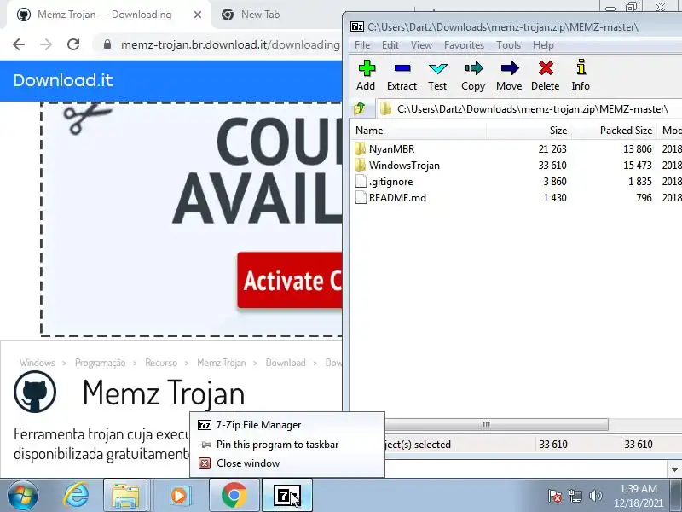Click the padlock site info icon
This screenshot has height=512, width=682.
tap(107, 44)
